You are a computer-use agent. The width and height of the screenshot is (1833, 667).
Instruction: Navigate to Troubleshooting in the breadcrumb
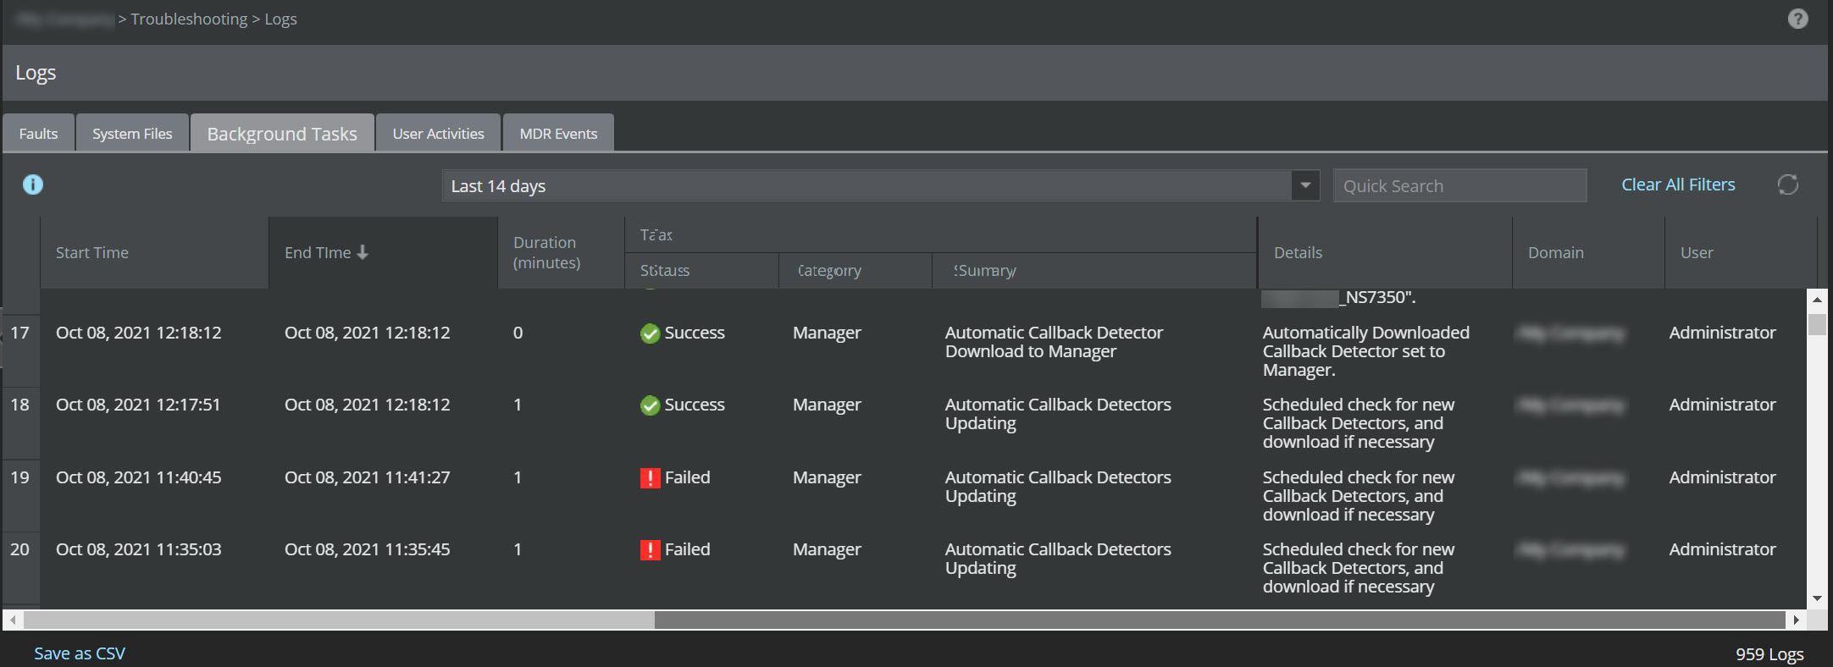coord(189,19)
